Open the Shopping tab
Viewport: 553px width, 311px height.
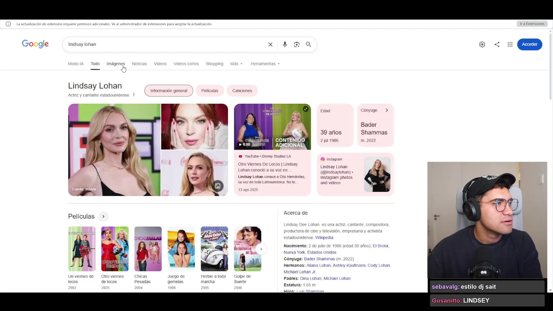pos(214,64)
